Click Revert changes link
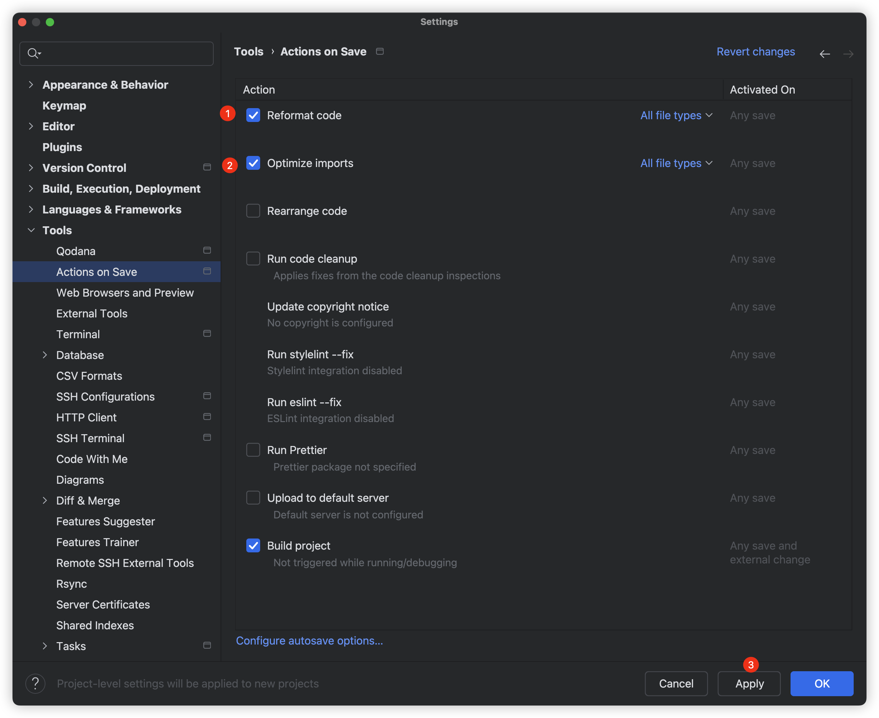Viewport: 879px width, 718px height. [x=756, y=52]
